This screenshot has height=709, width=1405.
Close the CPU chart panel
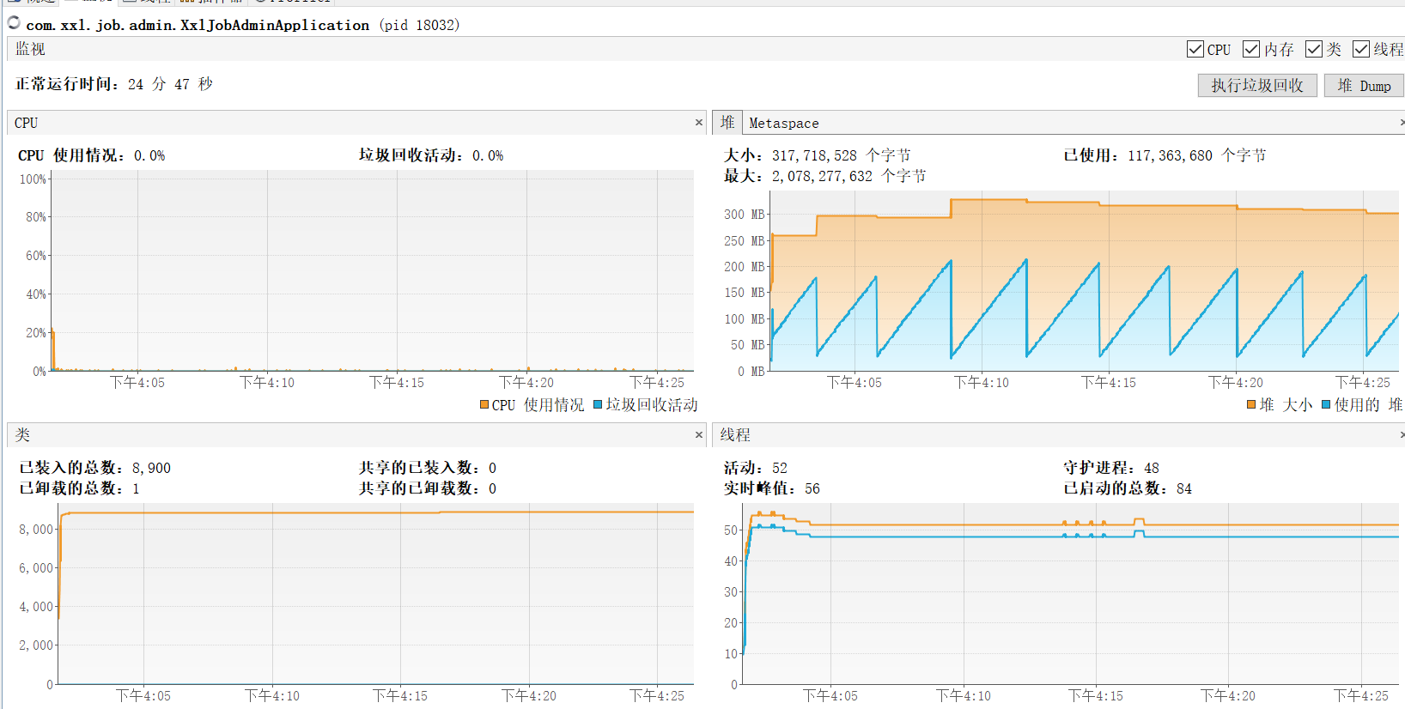point(699,123)
